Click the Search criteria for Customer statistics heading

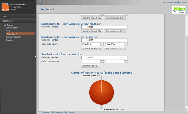coord(61,54)
